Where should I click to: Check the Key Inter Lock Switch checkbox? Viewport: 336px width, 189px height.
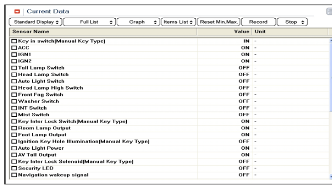[x=14, y=121]
